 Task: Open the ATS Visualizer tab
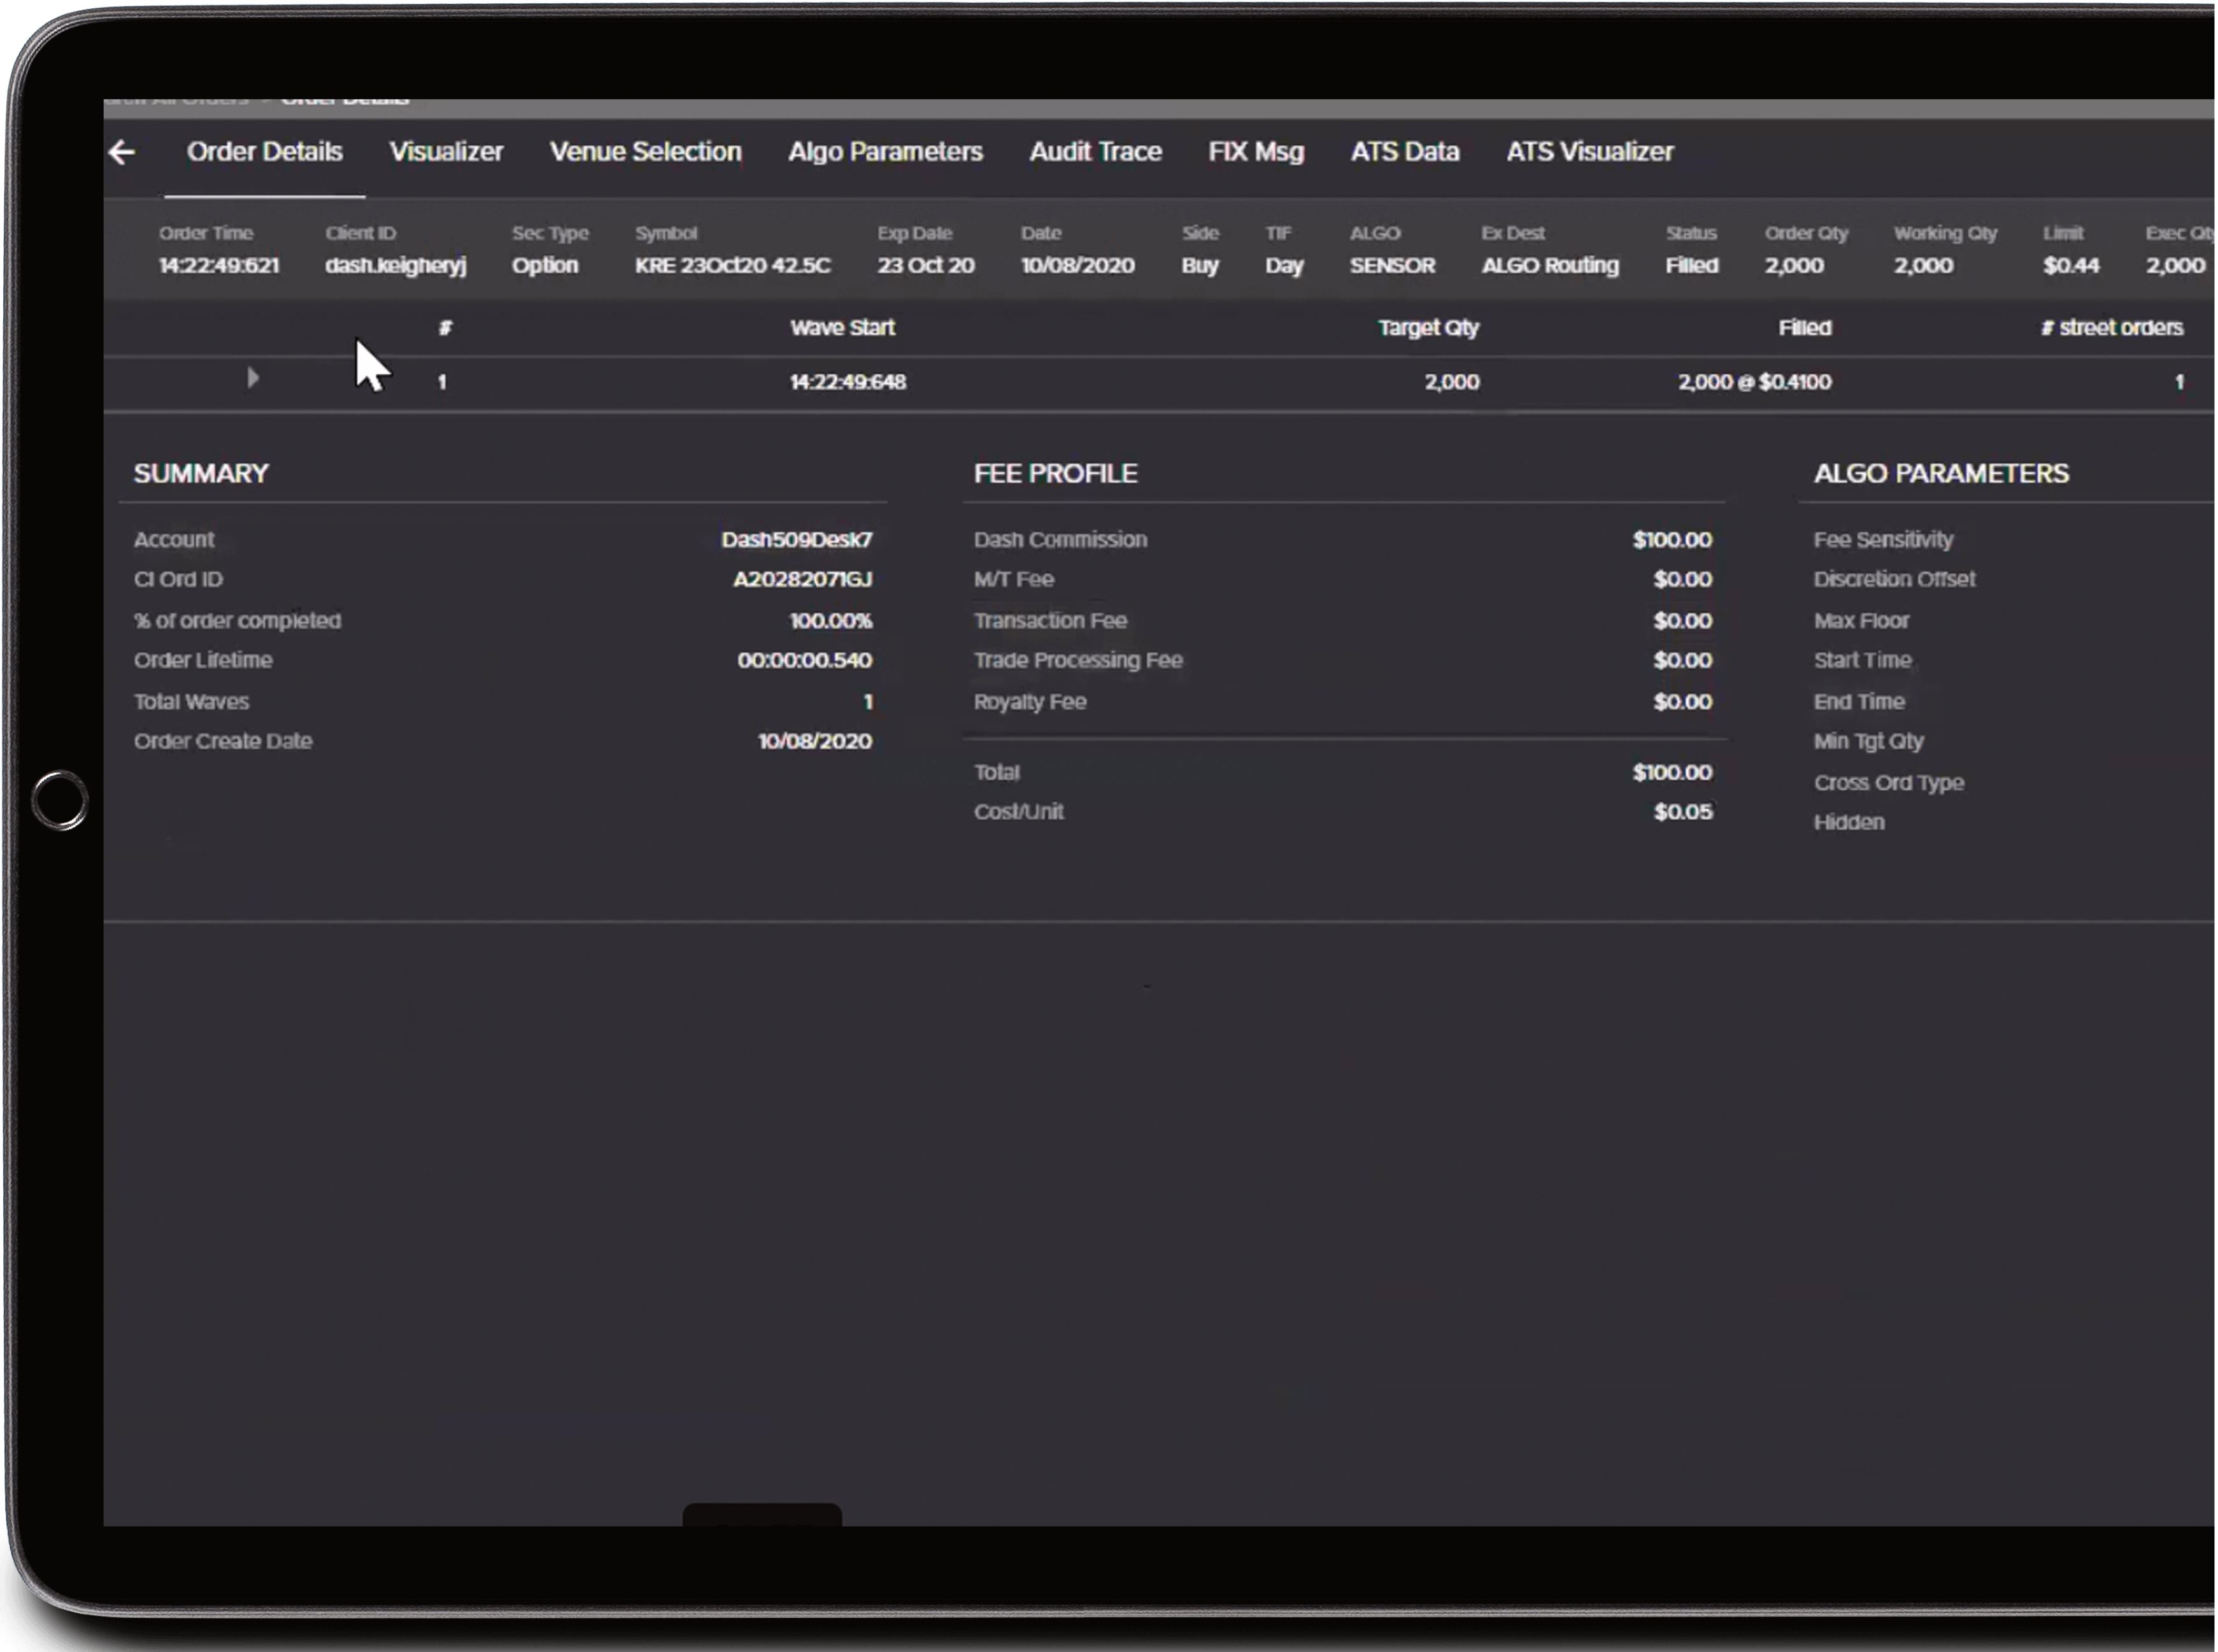(1589, 152)
